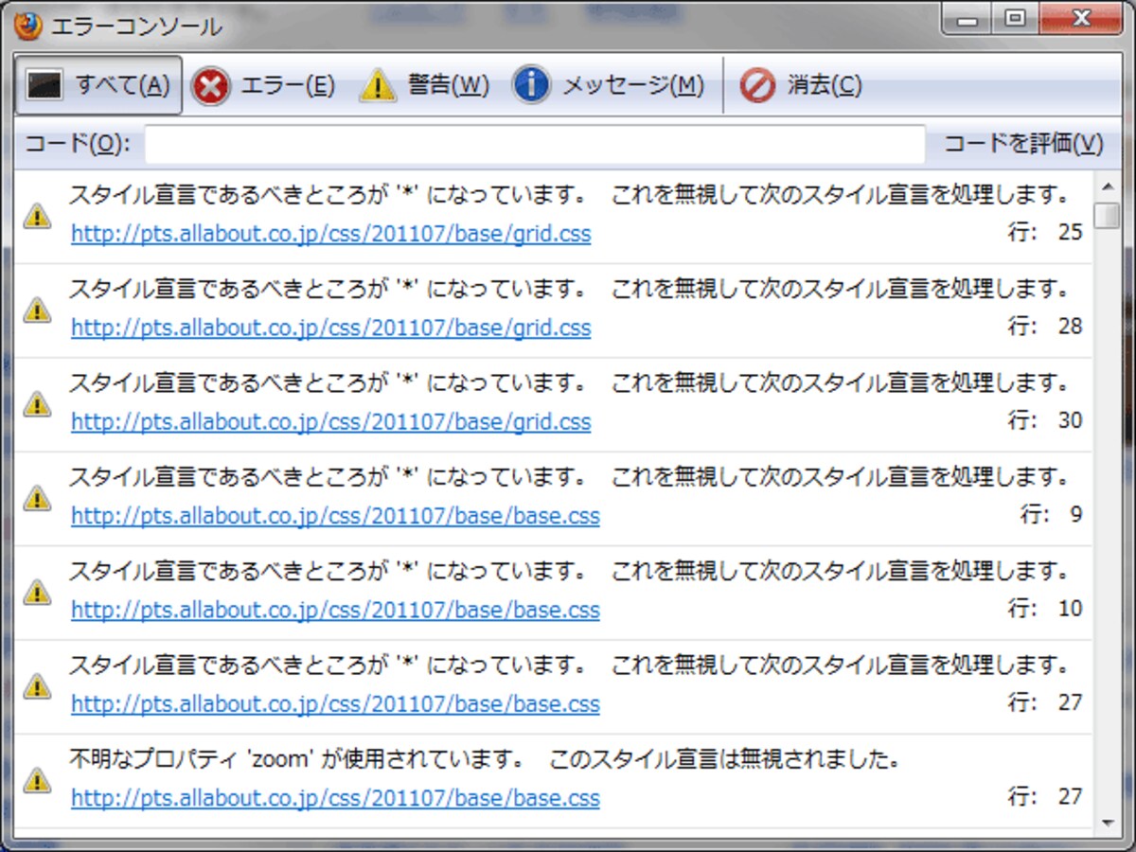Click warning icon of zoom property entry

37,780
